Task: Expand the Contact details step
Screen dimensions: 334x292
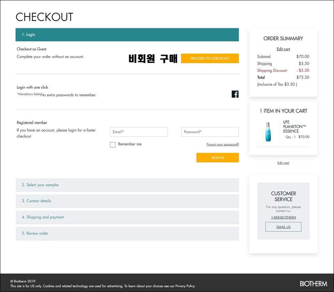Action: pos(127,201)
